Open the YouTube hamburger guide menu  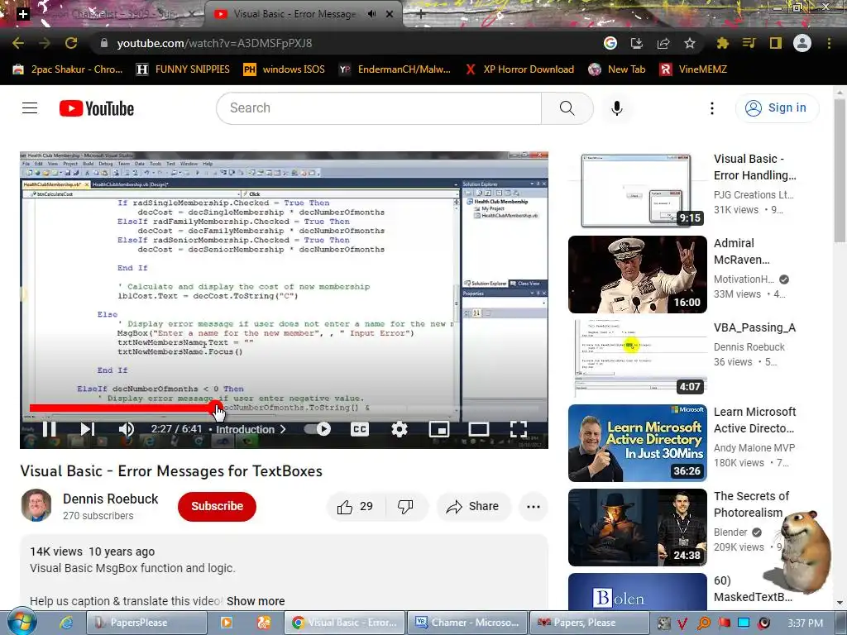30,108
